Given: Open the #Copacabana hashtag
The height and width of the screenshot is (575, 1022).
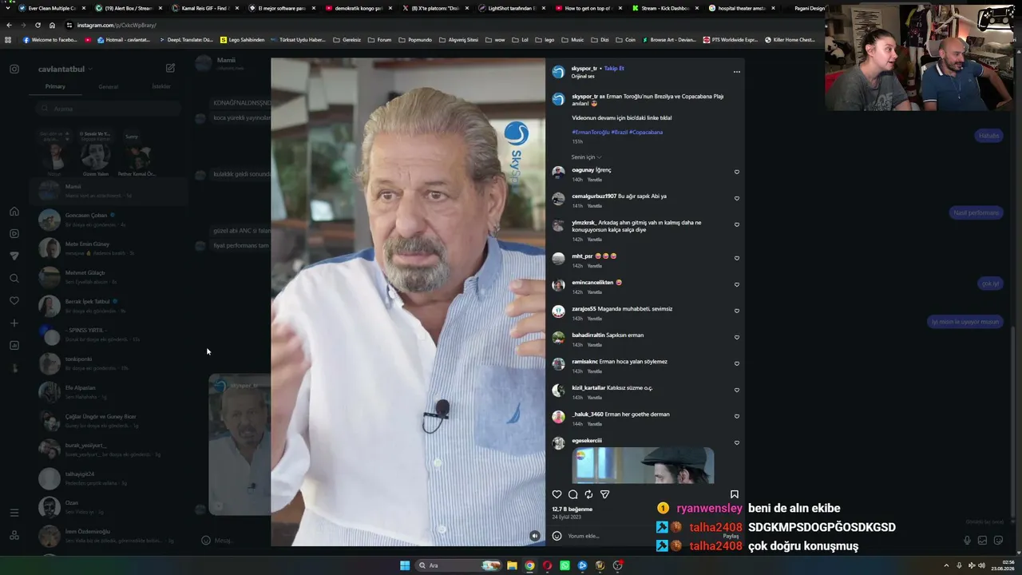Looking at the screenshot, I should tap(646, 132).
